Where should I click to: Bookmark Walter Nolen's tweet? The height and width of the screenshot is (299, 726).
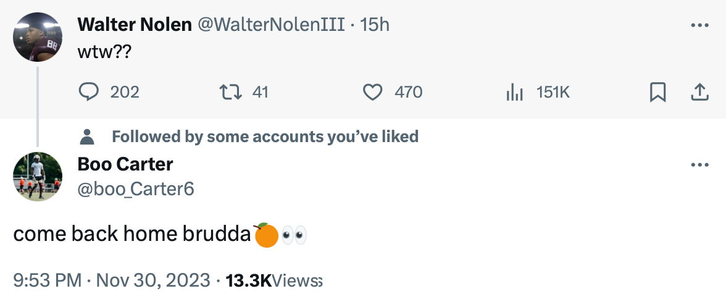coord(658,93)
